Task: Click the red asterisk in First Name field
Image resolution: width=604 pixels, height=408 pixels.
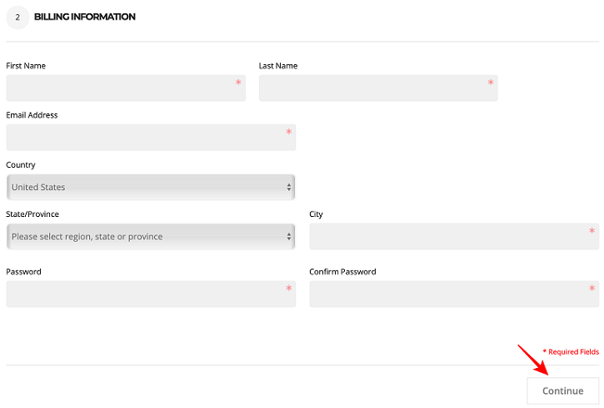Action: point(238,82)
